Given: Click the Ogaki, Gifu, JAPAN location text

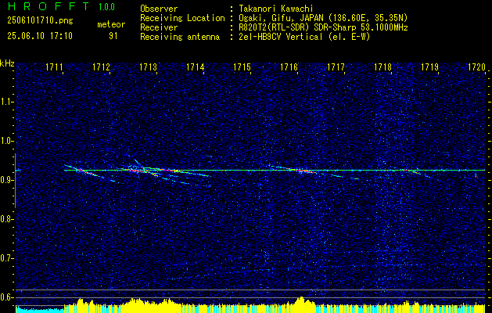Looking at the screenshot, I should [324, 18].
